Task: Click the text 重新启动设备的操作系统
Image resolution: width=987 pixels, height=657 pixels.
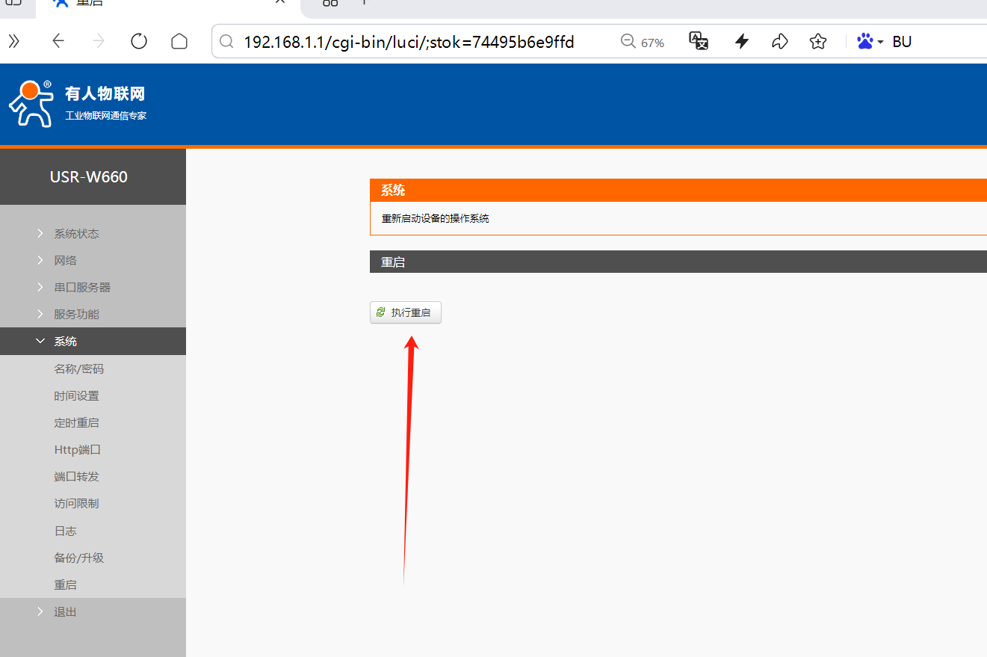Action: (436, 218)
